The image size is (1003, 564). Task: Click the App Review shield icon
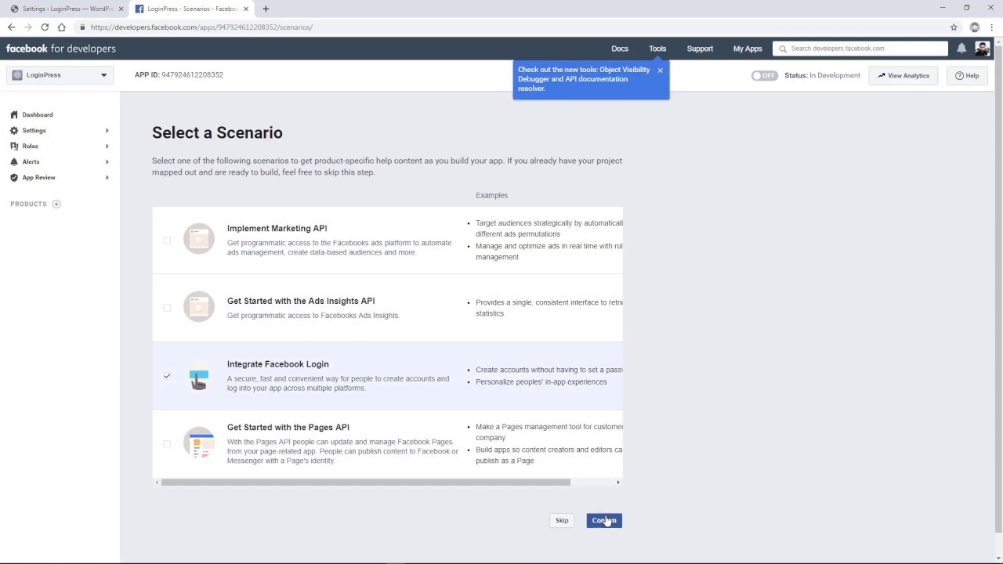click(x=14, y=177)
